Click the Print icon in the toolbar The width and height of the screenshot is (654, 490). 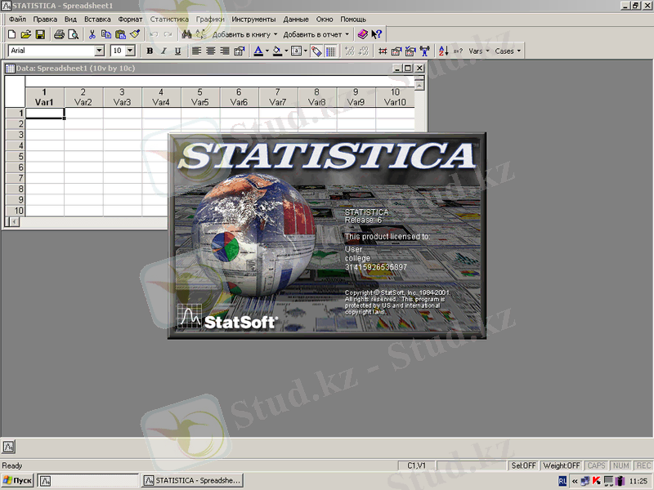59,34
